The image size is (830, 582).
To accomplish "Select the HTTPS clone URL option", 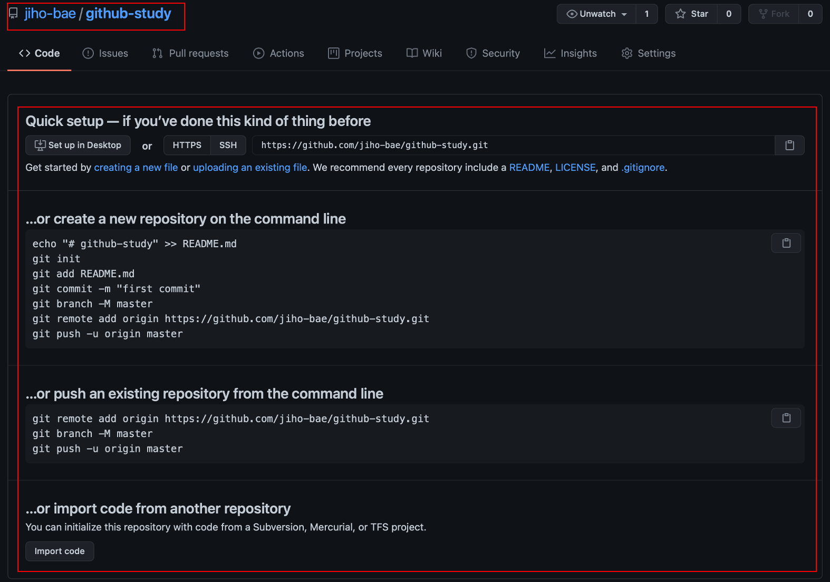I will [187, 145].
